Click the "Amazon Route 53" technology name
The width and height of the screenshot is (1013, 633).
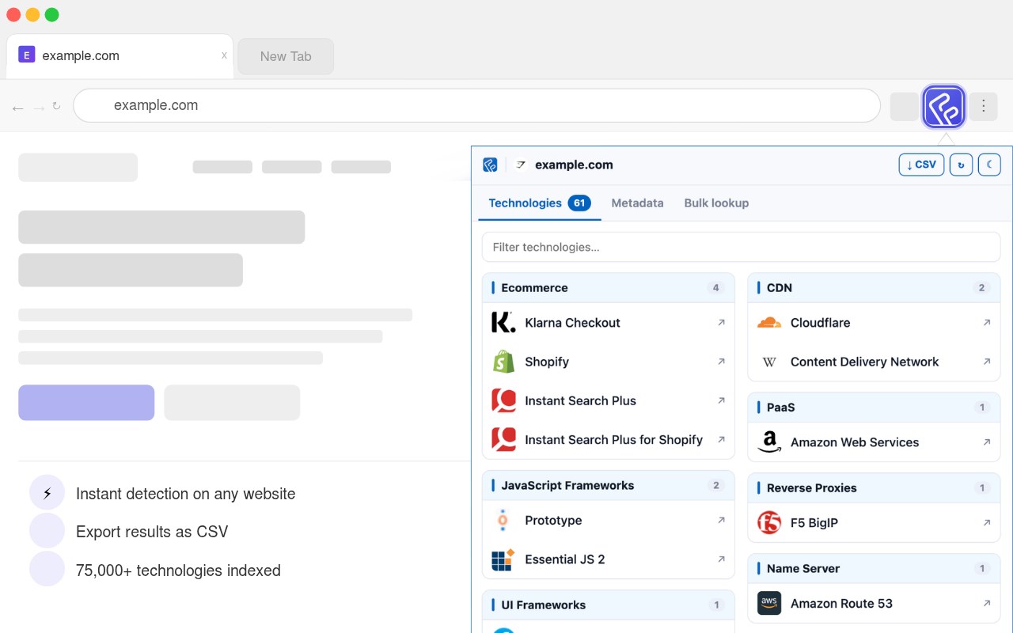pyautogui.click(x=841, y=604)
